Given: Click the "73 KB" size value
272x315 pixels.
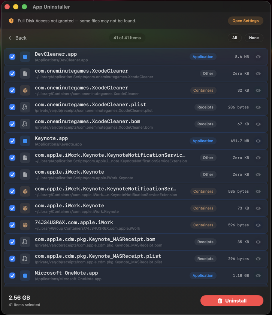Looking at the screenshot, I should click(243, 208).
